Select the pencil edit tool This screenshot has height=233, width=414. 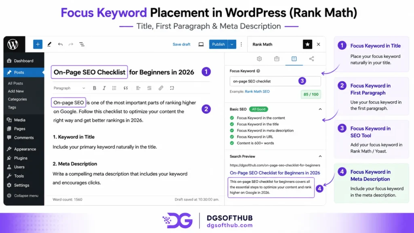pos(49,44)
